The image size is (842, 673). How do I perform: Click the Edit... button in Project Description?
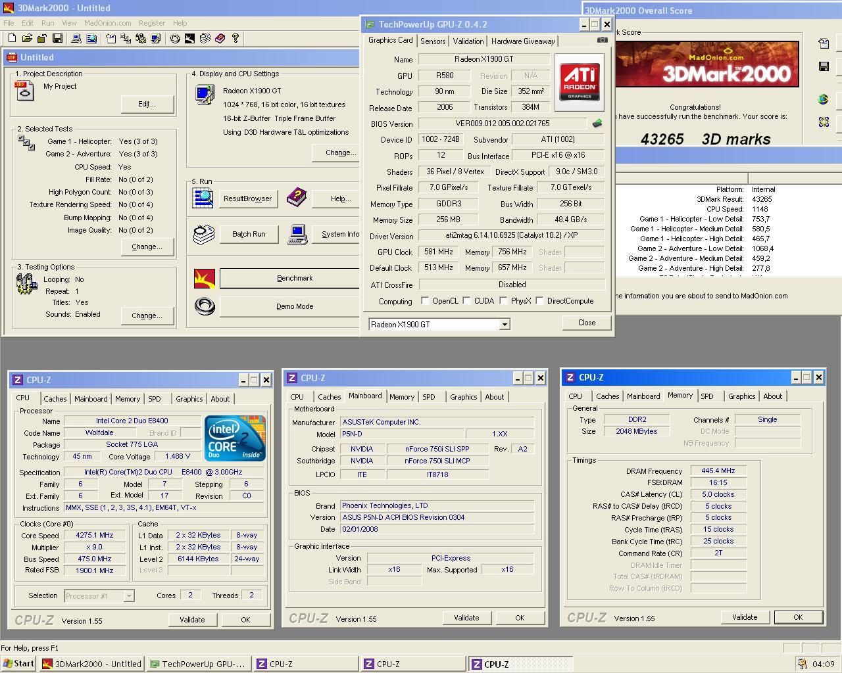pyautogui.click(x=147, y=104)
